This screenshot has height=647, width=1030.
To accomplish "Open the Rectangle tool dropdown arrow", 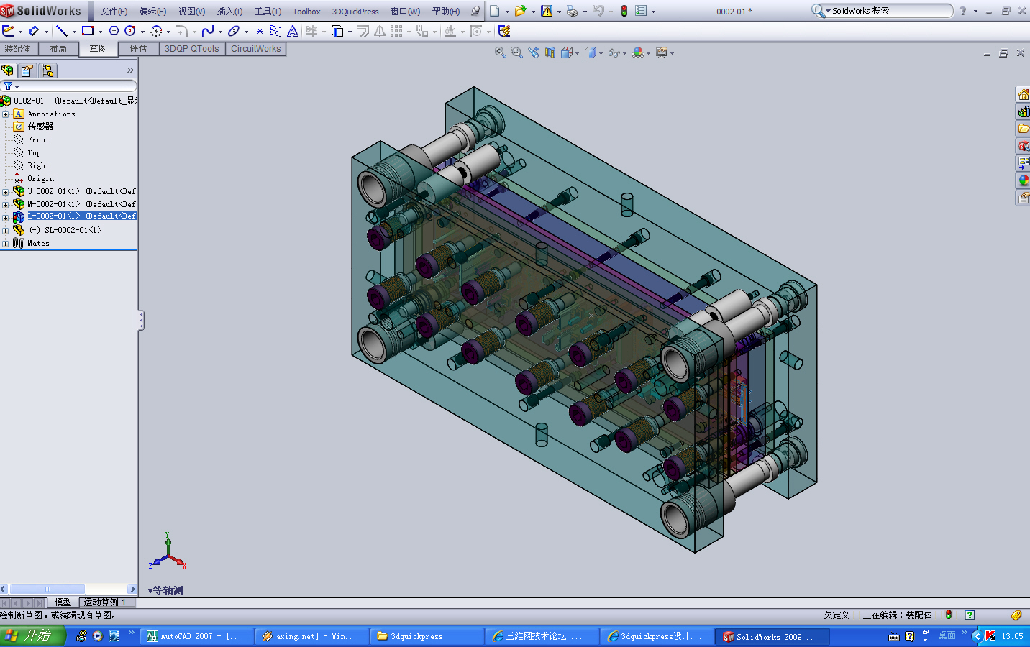I will 100,32.
